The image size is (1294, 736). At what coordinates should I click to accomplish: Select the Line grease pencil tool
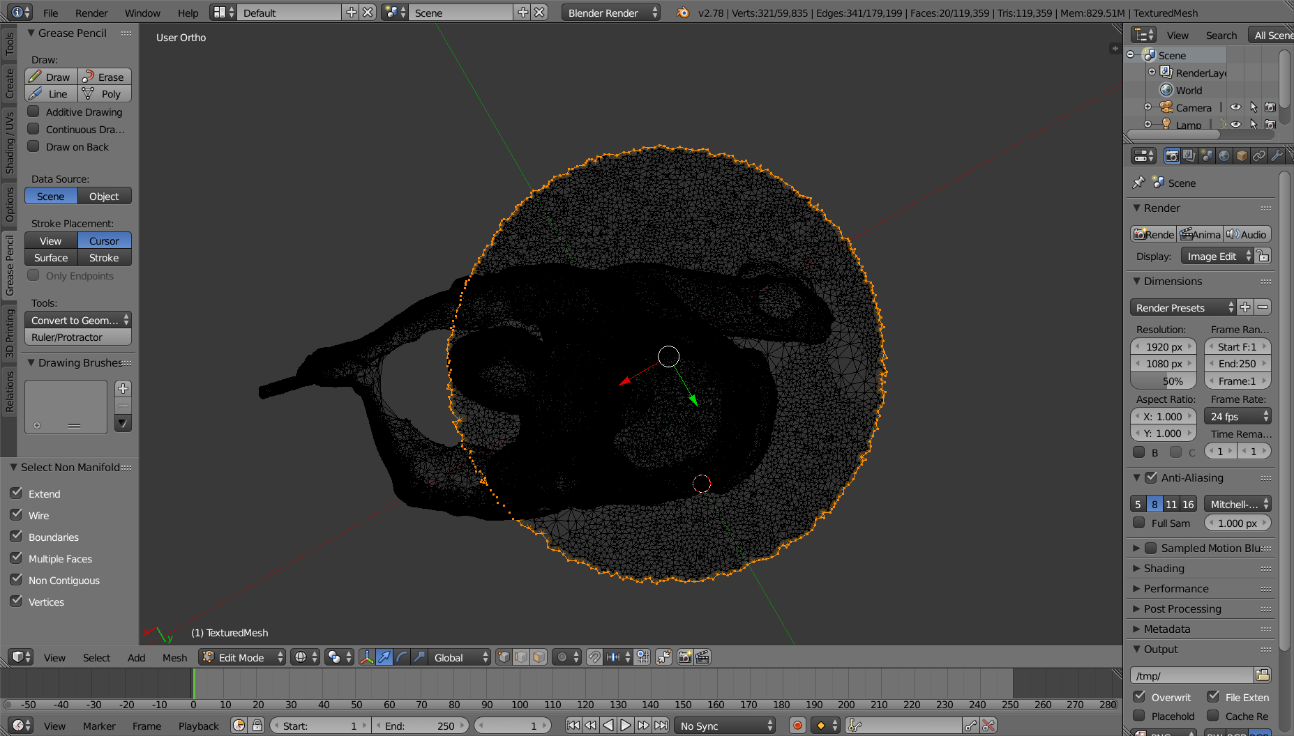[51, 93]
